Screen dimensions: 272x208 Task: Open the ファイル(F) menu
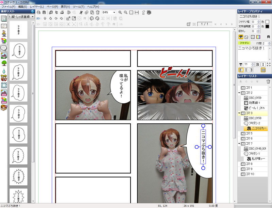(8, 7)
